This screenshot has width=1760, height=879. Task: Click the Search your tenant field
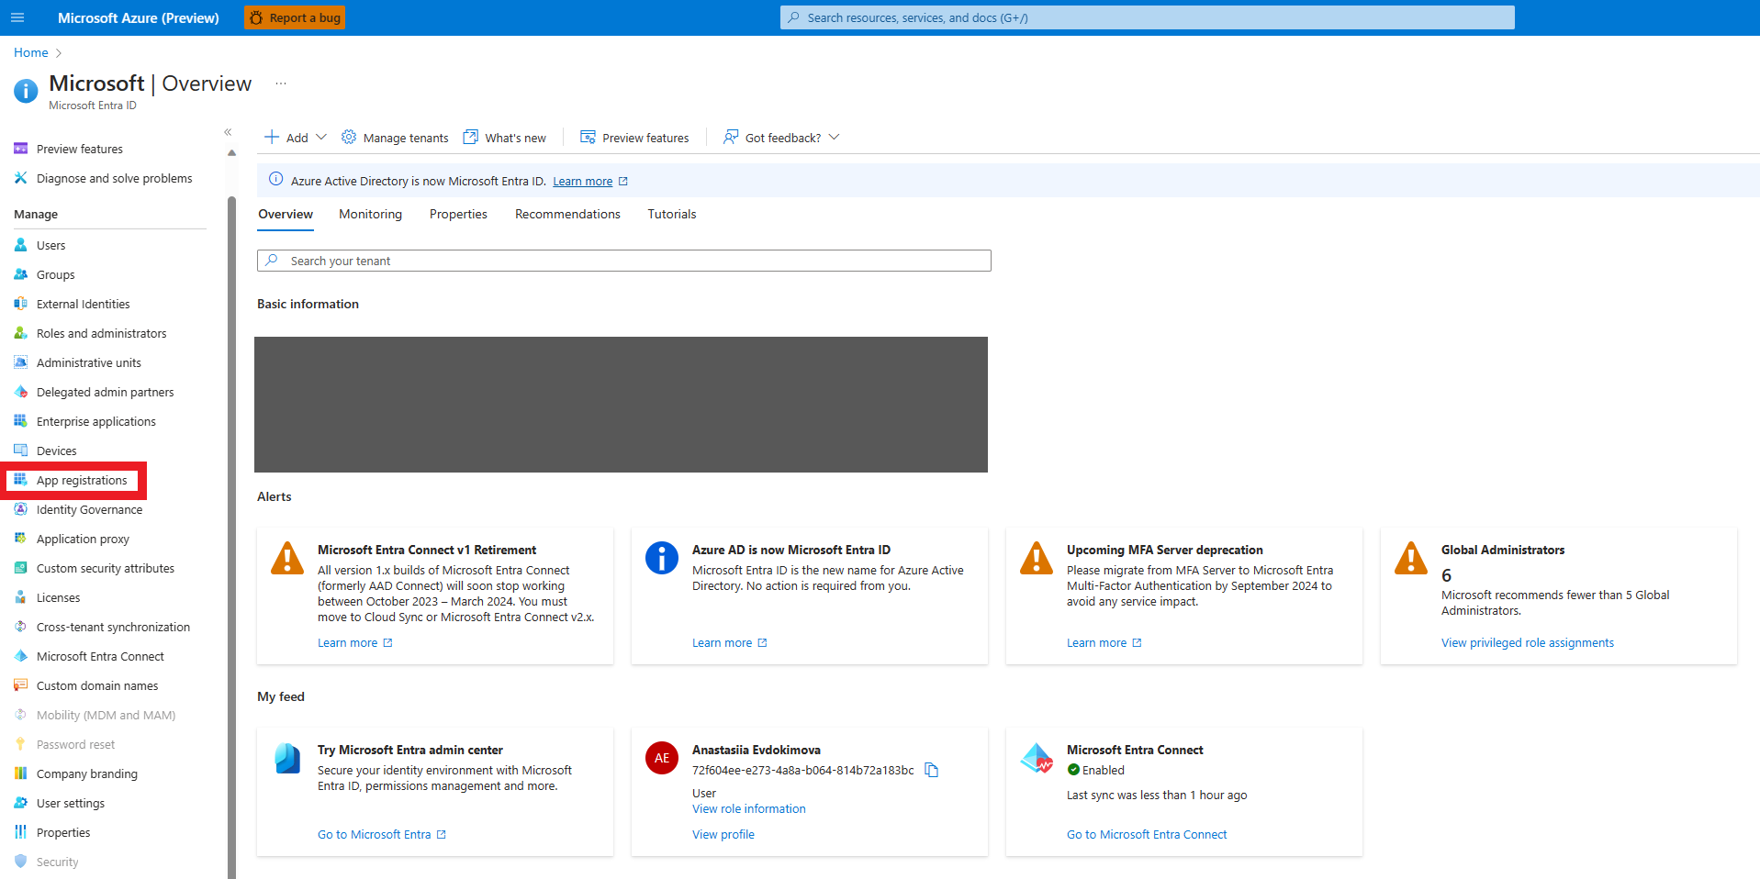pos(624,261)
